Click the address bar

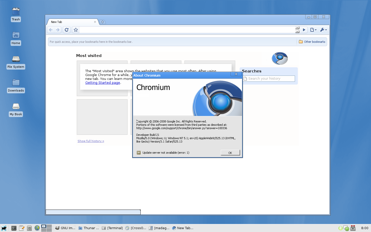pyautogui.click(x=187, y=30)
